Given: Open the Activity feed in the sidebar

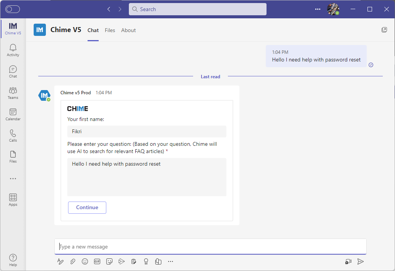Looking at the screenshot, I should tap(13, 49).
